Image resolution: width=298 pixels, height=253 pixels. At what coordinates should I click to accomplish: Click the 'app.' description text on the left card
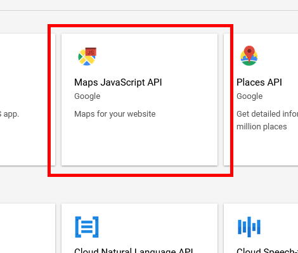click(x=10, y=114)
